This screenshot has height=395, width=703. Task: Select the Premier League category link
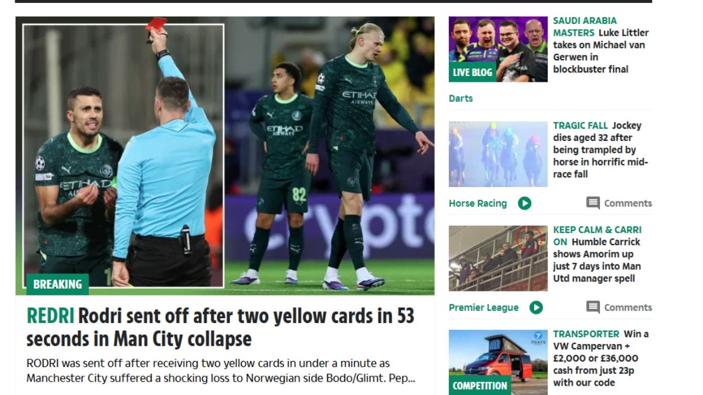pos(483,307)
